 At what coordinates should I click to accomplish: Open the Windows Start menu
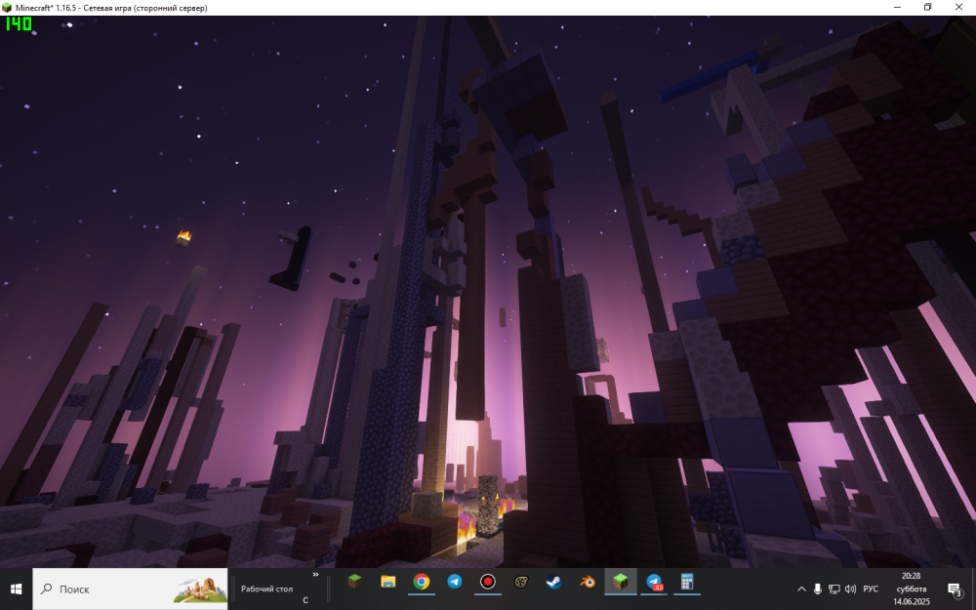tap(17, 589)
